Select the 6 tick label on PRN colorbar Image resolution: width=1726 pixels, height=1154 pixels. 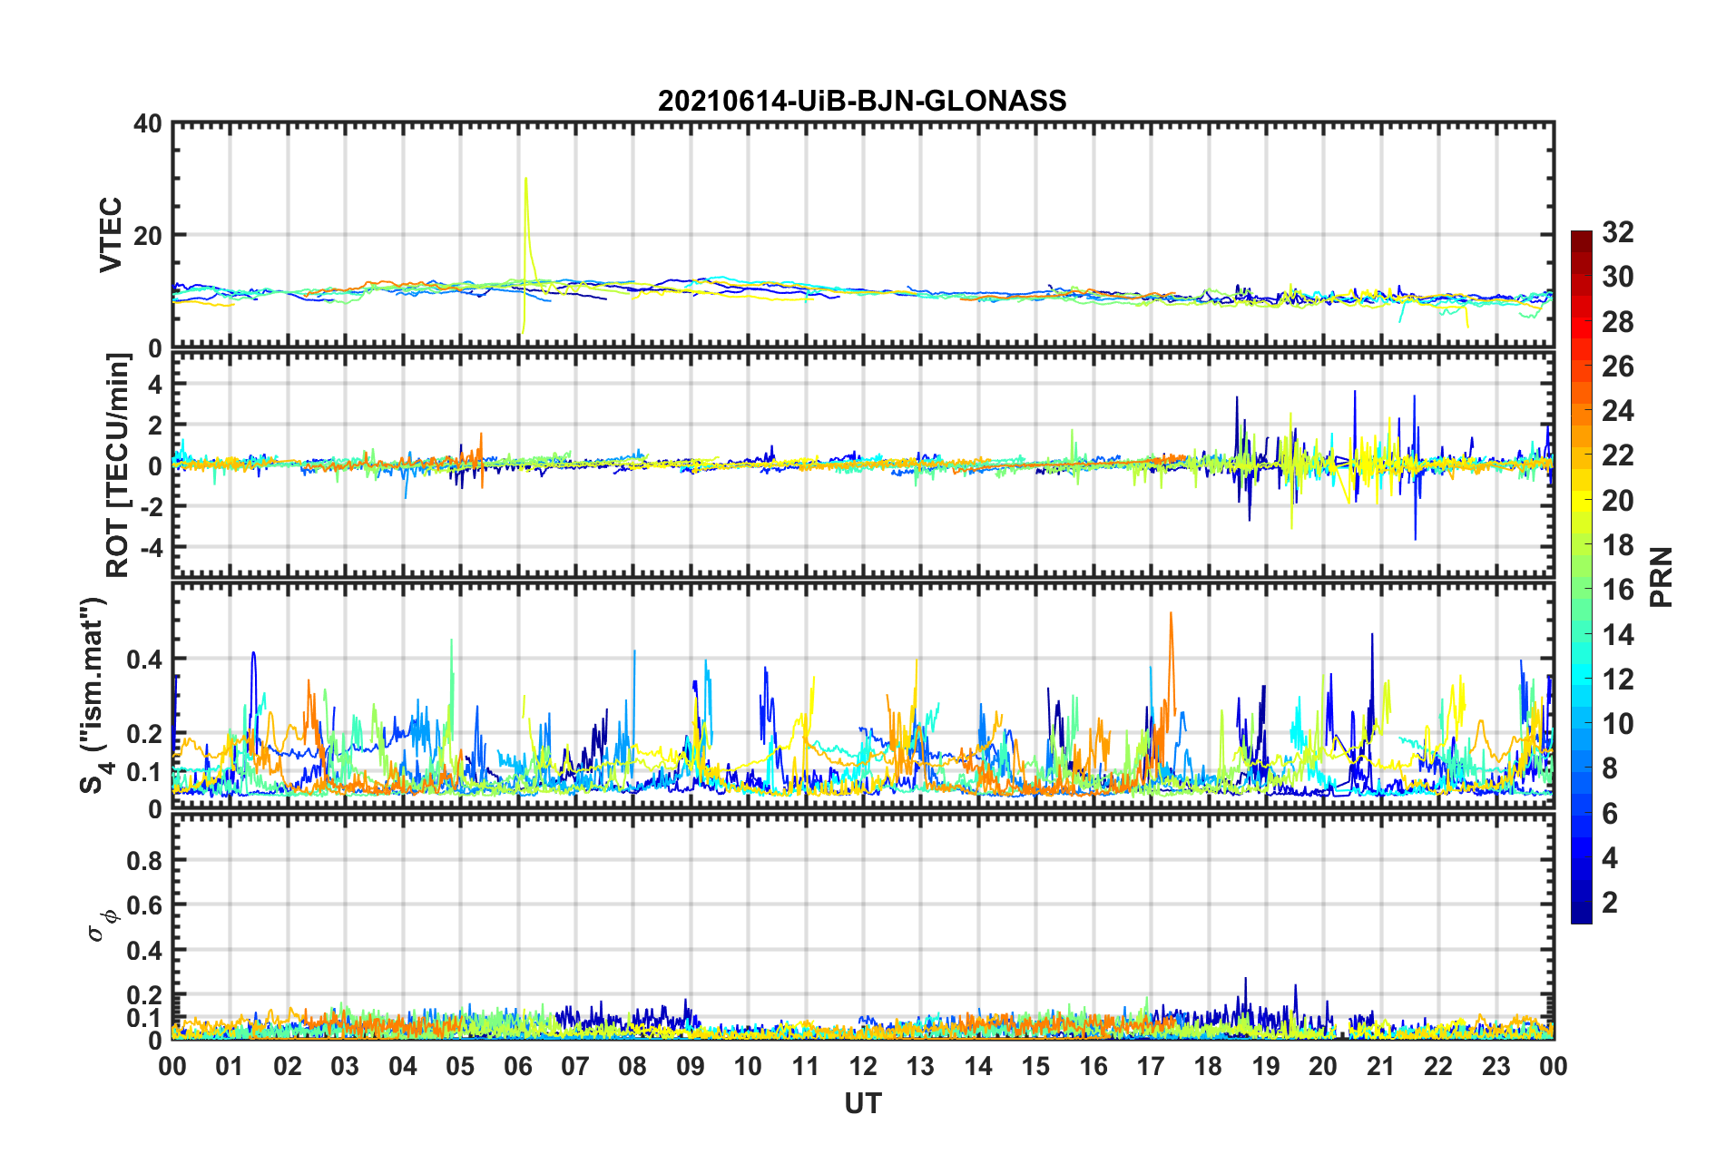1610,814
